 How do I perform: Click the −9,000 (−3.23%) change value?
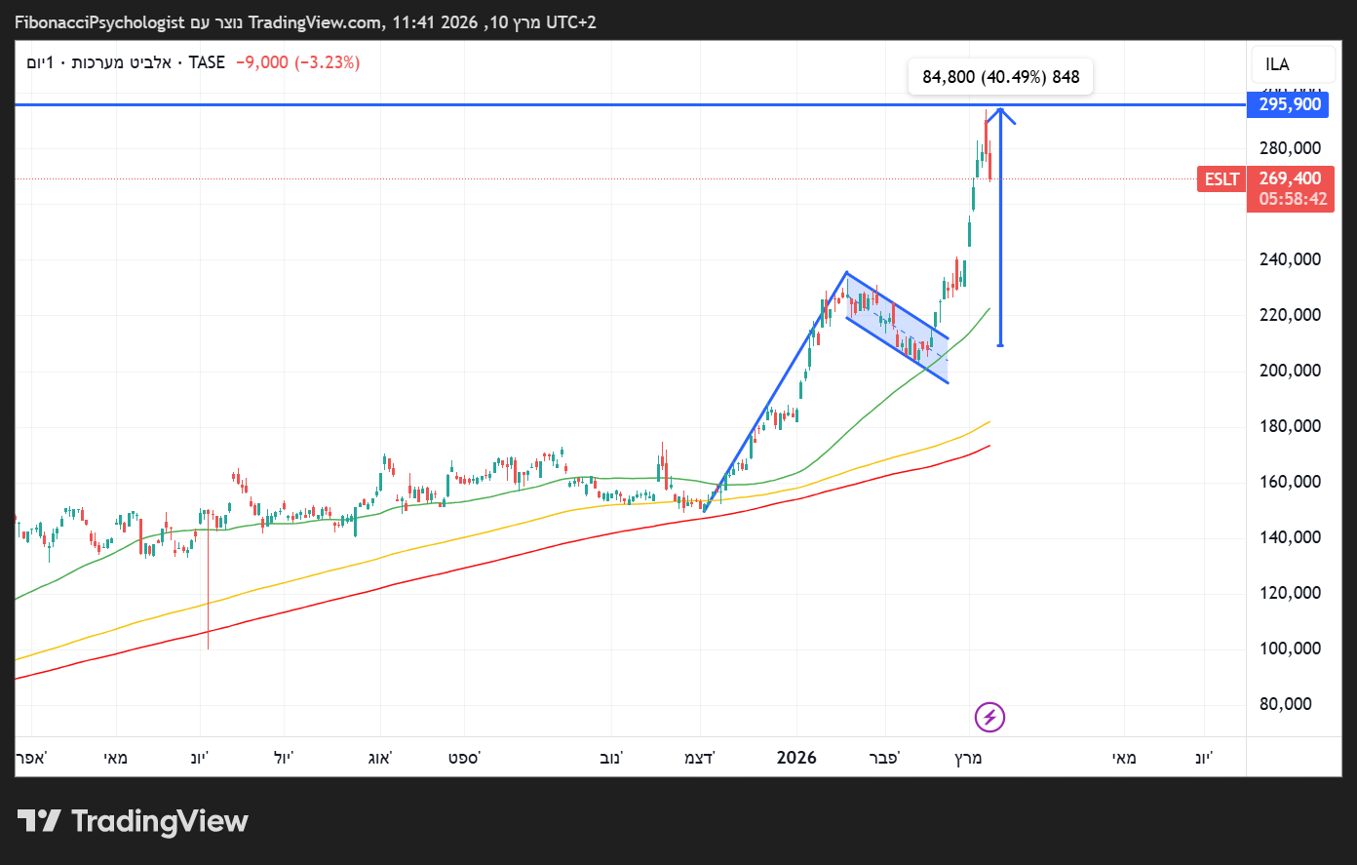point(297,62)
